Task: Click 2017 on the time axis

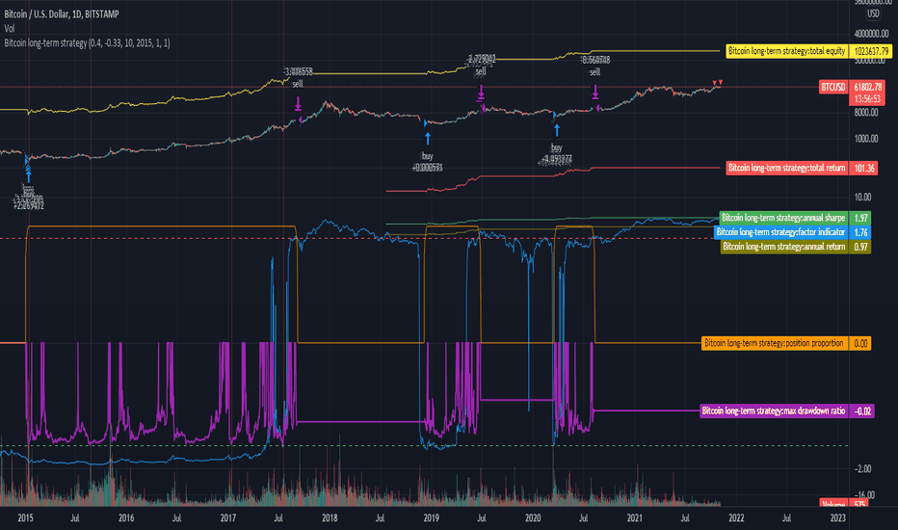Action: pos(228,518)
